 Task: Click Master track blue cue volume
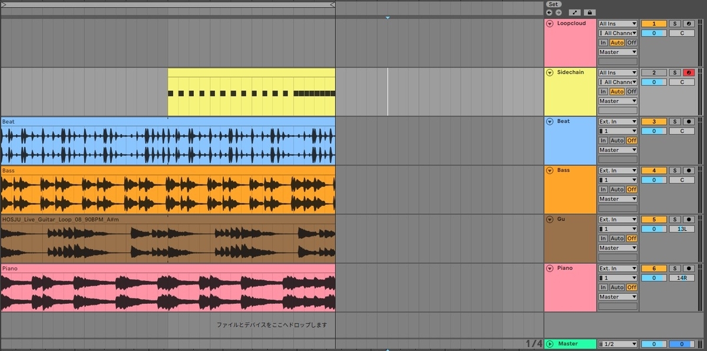[682, 344]
